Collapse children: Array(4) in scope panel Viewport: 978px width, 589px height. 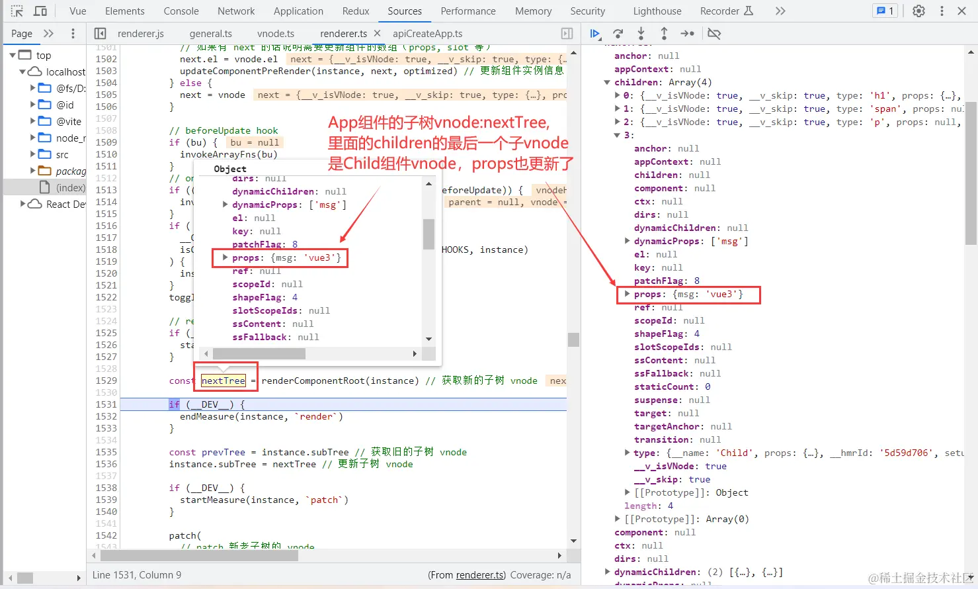click(x=607, y=83)
